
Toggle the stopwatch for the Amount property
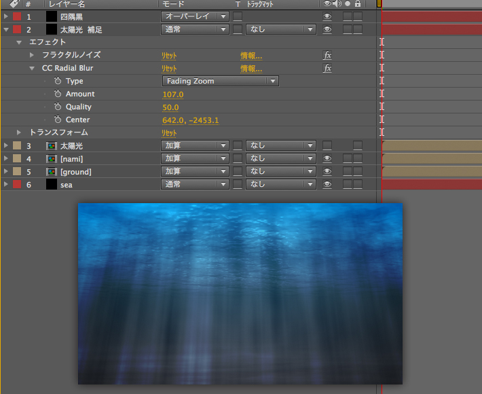click(58, 94)
